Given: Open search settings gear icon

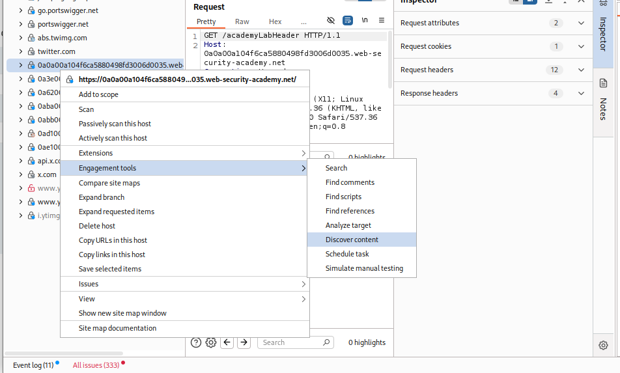Looking at the screenshot, I should click(211, 342).
